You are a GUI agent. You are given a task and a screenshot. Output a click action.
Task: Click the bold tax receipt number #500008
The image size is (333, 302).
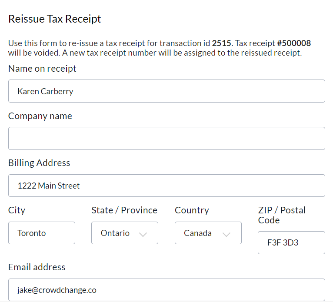point(294,43)
